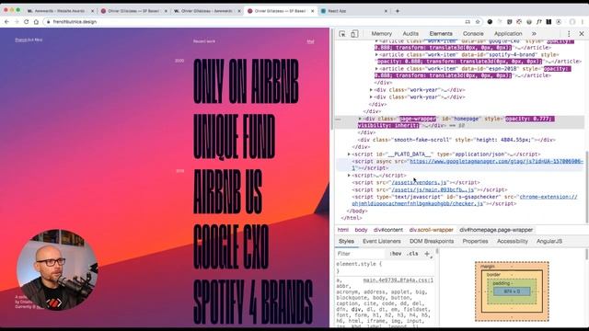Viewport: 589px width, 331px height.
Task: Open the profile avatar icon in Chrome toolbar
Action: (x=572, y=22)
